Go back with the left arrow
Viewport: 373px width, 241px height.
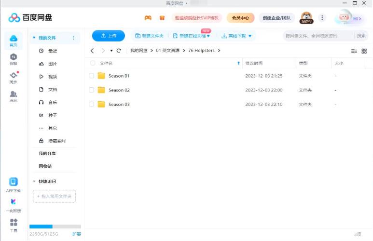[92, 51]
